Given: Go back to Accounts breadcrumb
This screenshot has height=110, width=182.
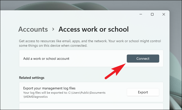Looking at the screenshot, I should click(x=33, y=29).
